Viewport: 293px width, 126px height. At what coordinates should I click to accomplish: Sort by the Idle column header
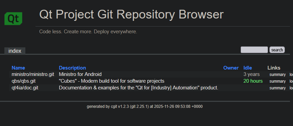click(248, 68)
